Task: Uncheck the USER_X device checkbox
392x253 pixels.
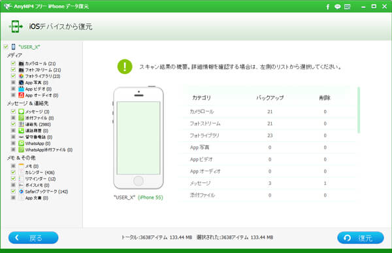Action: pos(6,46)
